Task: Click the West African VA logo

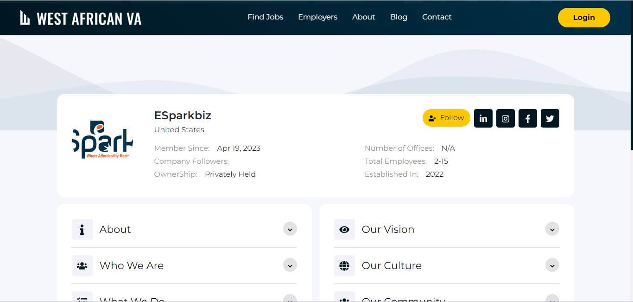Action: click(x=81, y=18)
